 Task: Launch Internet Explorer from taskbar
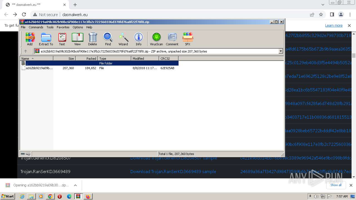(x=22, y=196)
